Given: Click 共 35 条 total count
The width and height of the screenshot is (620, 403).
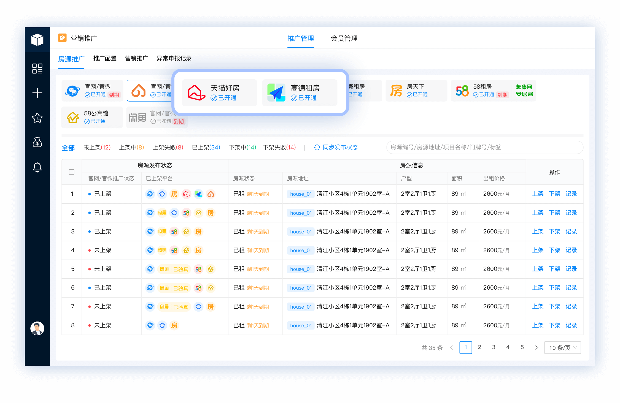Looking at the screenshot, I should tap(432, 348).
